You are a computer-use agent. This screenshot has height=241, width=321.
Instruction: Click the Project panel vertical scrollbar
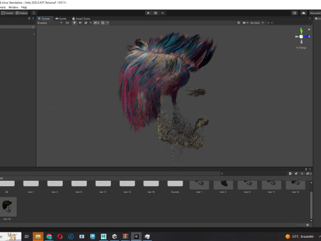311,205
